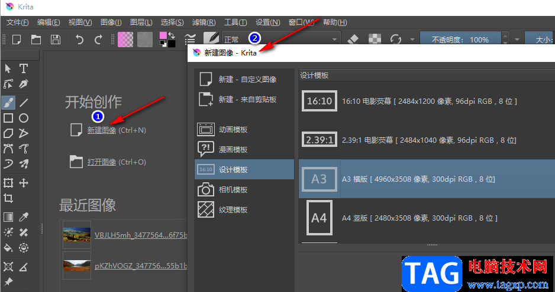Pick the Dynamic Brush tool
This screenshot has width=555, height=292.
point(8,164)
